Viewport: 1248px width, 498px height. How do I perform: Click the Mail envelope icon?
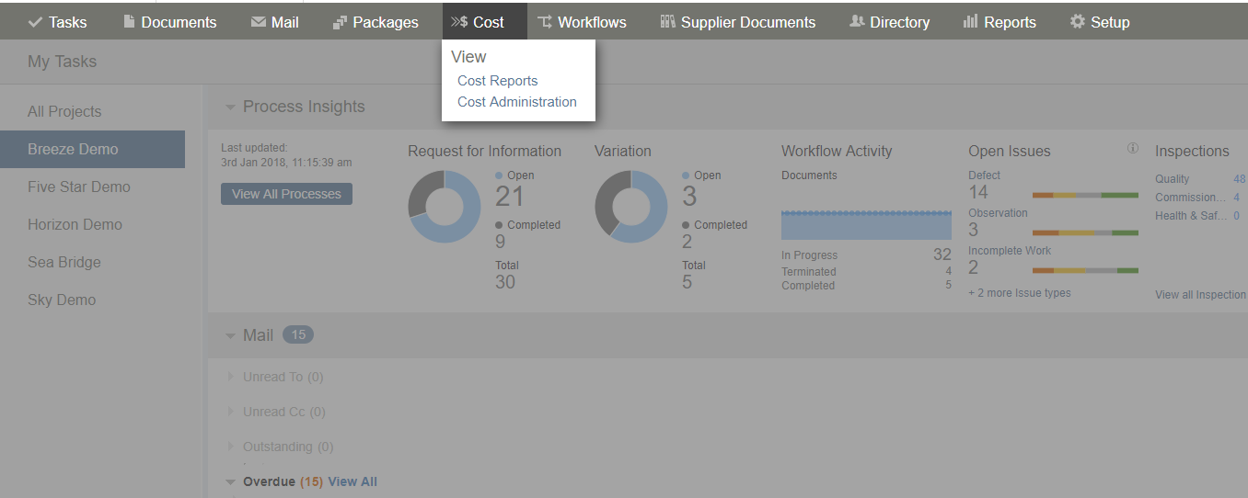click(x=259, y=22)
